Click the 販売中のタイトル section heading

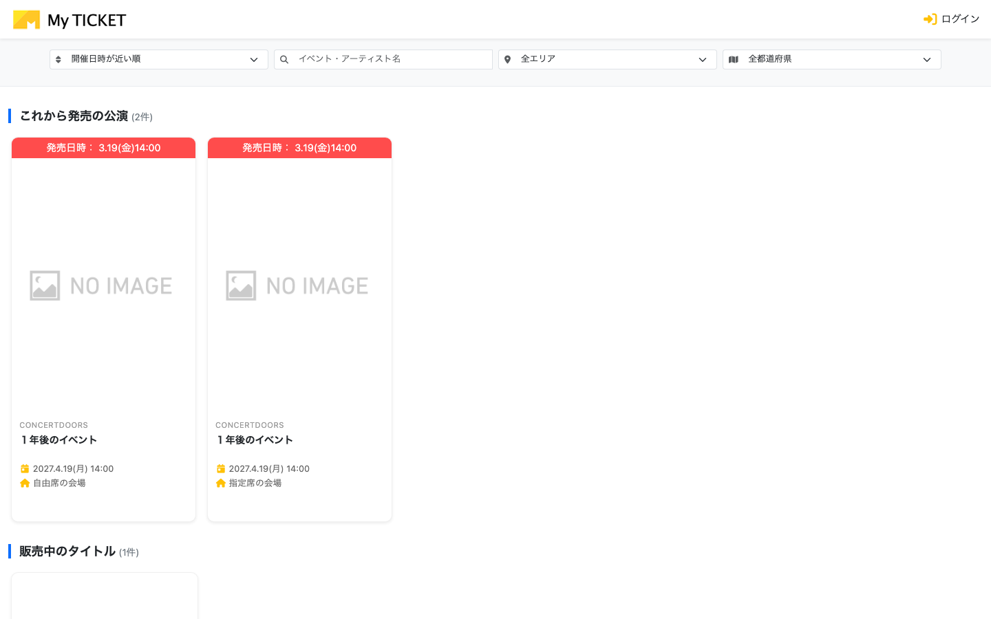[67, 551]
